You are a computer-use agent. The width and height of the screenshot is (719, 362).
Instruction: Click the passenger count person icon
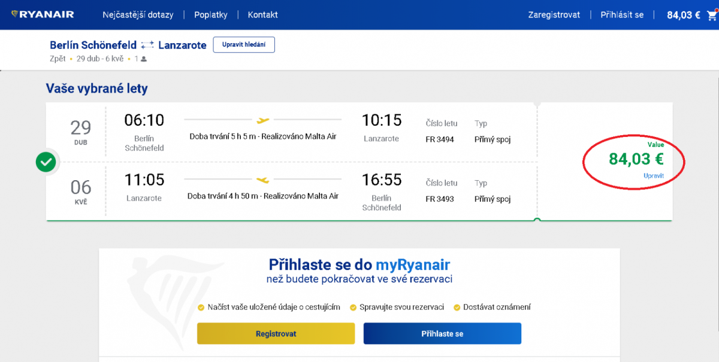pyautogui.click(x=144, y=59)
